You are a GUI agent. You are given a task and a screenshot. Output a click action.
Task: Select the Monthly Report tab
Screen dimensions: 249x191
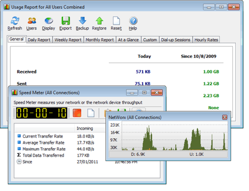(x=100, y=40)
